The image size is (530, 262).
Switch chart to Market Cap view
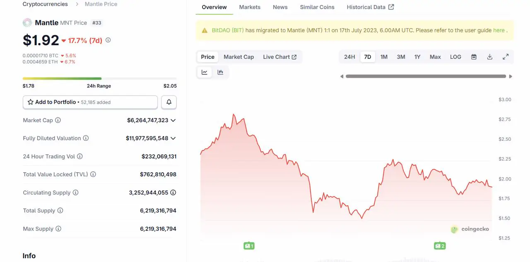[238, 57]
